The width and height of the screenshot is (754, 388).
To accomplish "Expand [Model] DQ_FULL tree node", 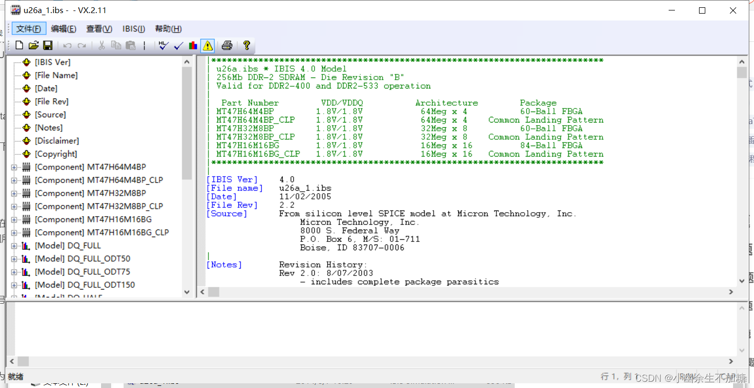I will [14, 246].
